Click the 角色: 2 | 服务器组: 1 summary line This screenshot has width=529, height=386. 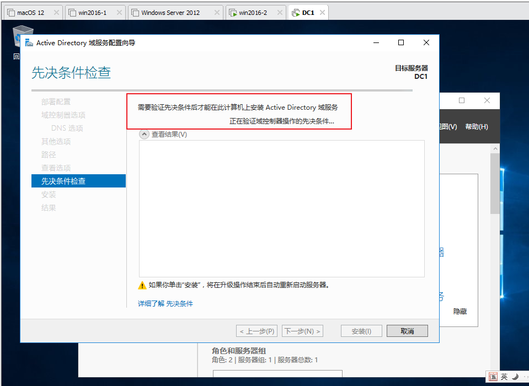265,360
